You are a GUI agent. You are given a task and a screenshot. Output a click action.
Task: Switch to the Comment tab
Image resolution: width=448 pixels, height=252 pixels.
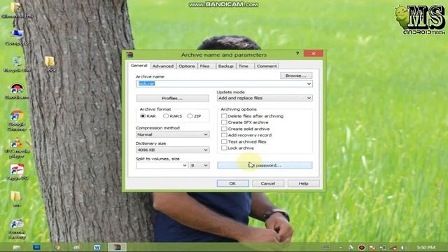coord(267,66)
